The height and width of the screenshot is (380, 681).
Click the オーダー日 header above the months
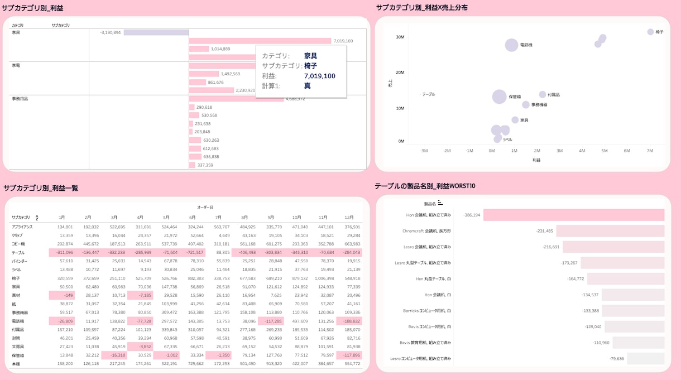pyautogui.click(x=205, y=208)
